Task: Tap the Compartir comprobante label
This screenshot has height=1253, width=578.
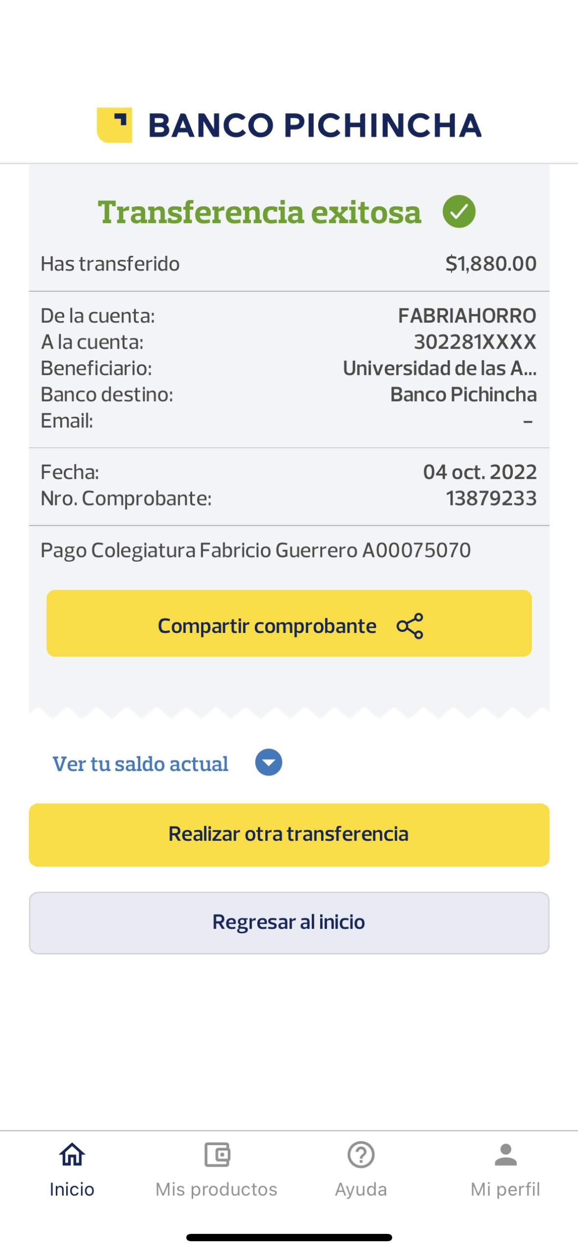Action: (267, 626)
